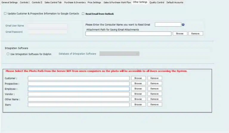229x133 pixels.
Task: Browse for the Vendor photo path
Action: [138, 94]
